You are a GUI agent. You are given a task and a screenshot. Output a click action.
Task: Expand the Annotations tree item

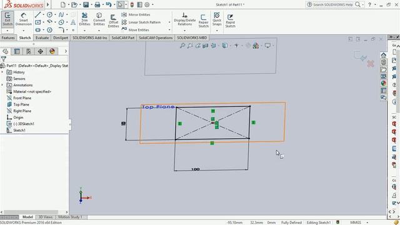2,85
